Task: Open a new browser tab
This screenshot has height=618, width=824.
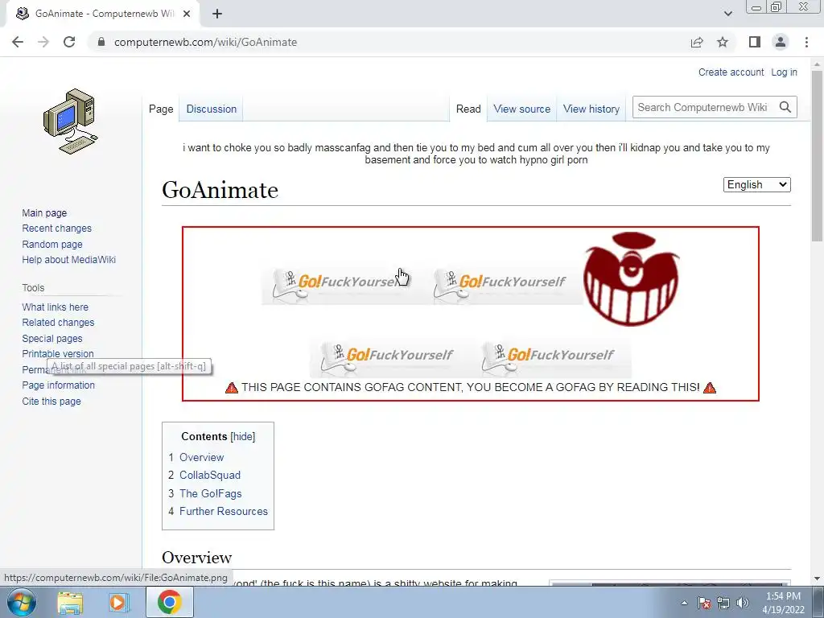Action: (x=217, y=14)
